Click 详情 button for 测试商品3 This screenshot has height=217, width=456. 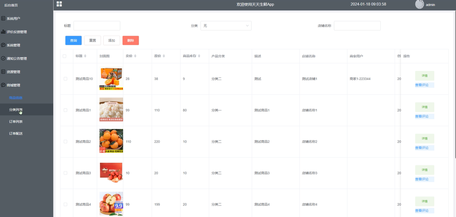[424, 170]
